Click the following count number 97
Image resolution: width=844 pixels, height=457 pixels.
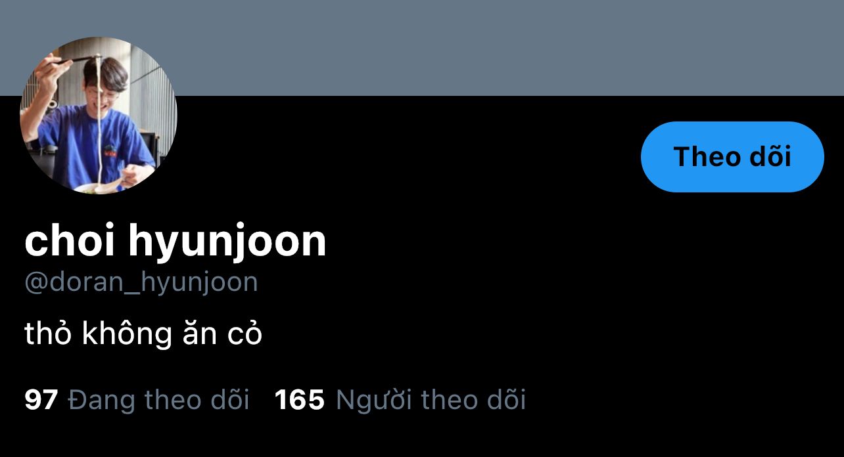pos(41,400)
